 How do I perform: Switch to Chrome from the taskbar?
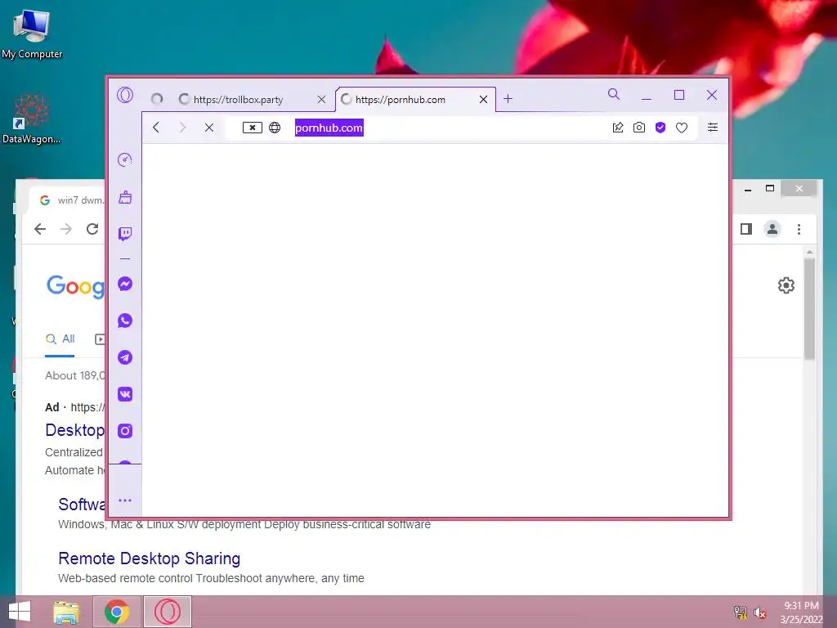click(x=116, y=612)
